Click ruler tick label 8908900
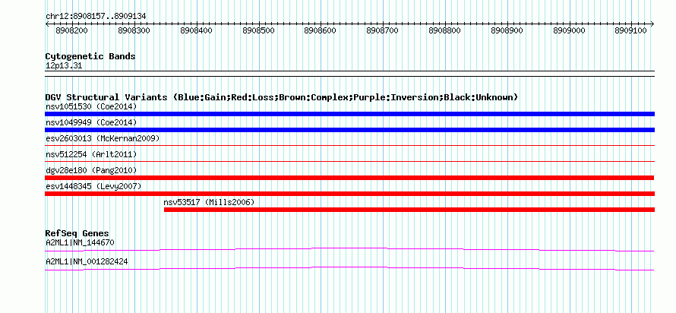The height and width of the screenshot is (313, 676). (x=507, y=30)
